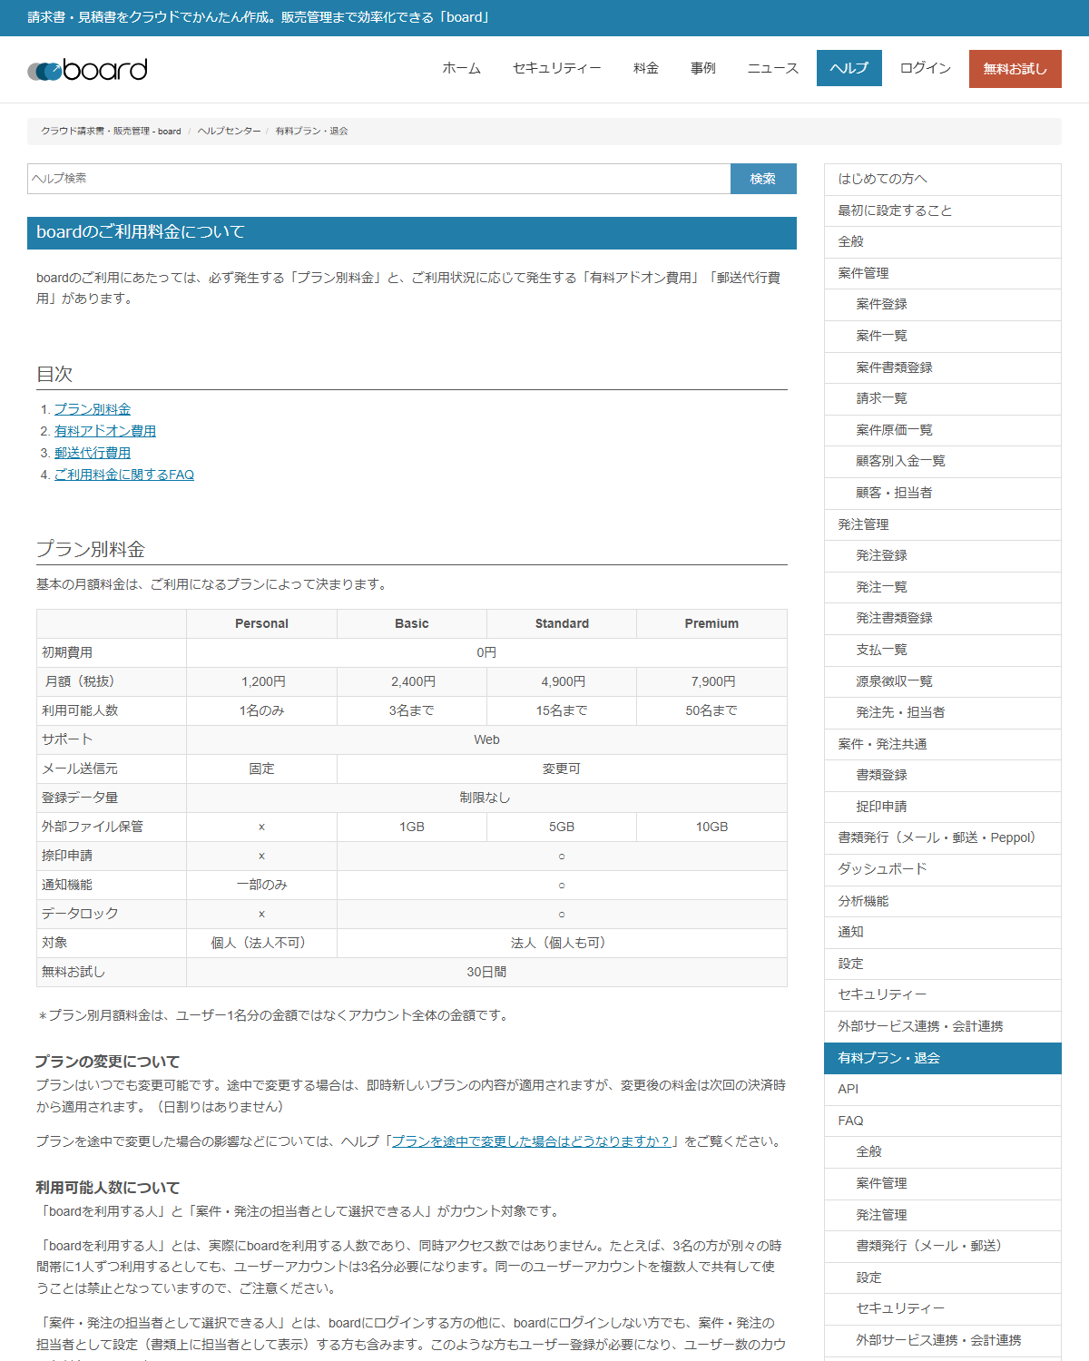Focus the ヘルプ検索 input field
This screenshot has height=1361, width=1089.
click(x=379, y=179)
